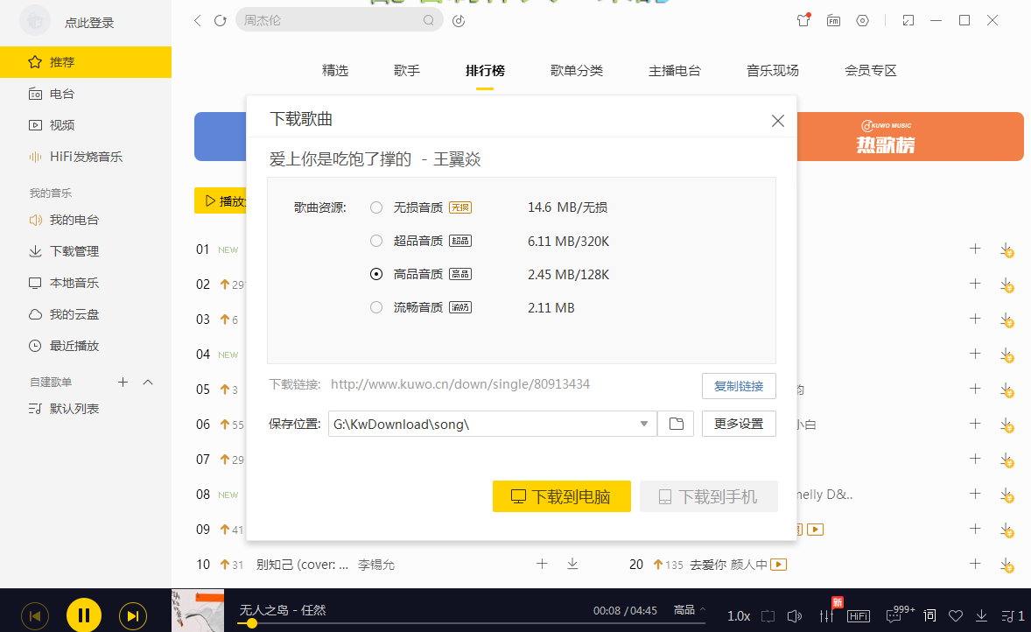Image resolution: width=1031 pixels, height=632 pixels.
Task: Create new playlist plus in 自建歌单
Action: [x=123, y=383]
